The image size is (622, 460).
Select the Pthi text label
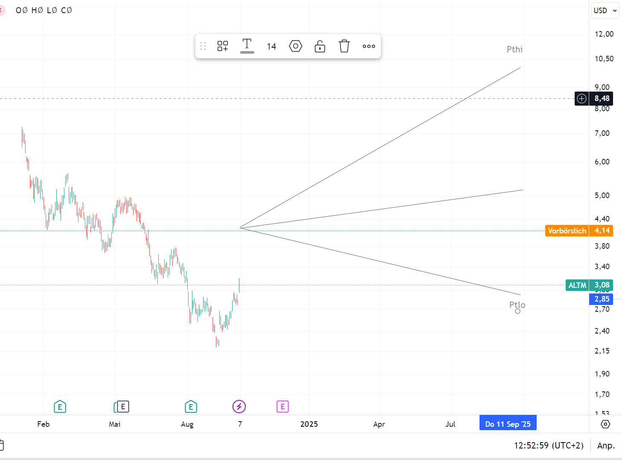(x=514, y=49)
